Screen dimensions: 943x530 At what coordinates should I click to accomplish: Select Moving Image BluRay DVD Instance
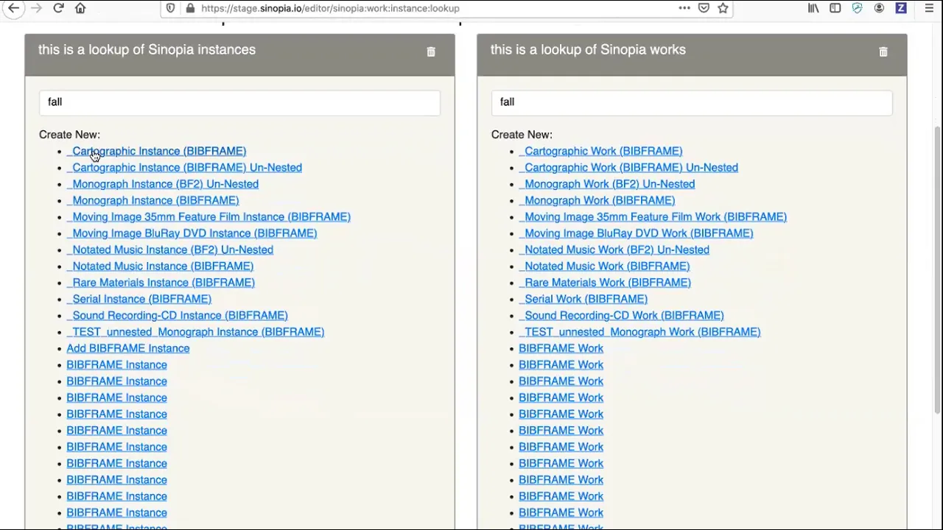[x=192, y=233]
